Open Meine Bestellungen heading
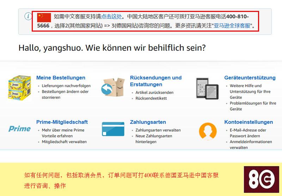The height and width of the screenshot is (196, 282). point(61,78)
